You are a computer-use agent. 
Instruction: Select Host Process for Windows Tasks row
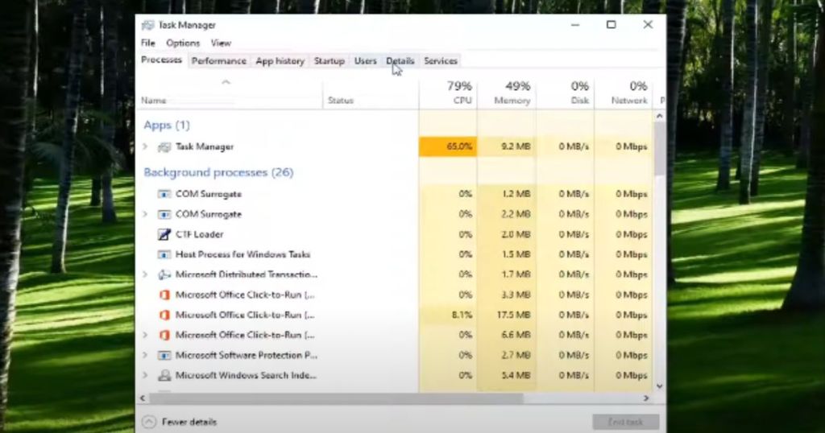[395, 254]
